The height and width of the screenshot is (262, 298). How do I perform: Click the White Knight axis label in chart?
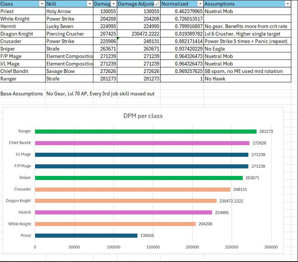pyautogui.click(x=19, y=224)
